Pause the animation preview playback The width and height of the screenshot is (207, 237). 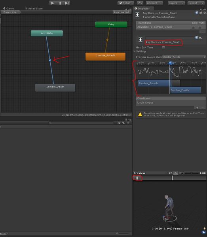[137, 178]
